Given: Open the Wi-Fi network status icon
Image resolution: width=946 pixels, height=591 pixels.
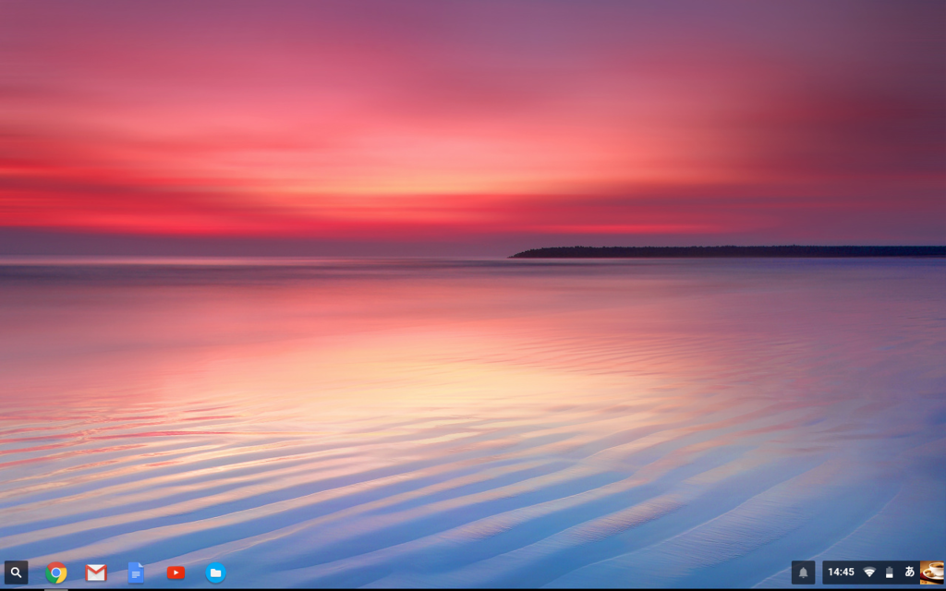Looking at the screenshot, I should point(869,572).
